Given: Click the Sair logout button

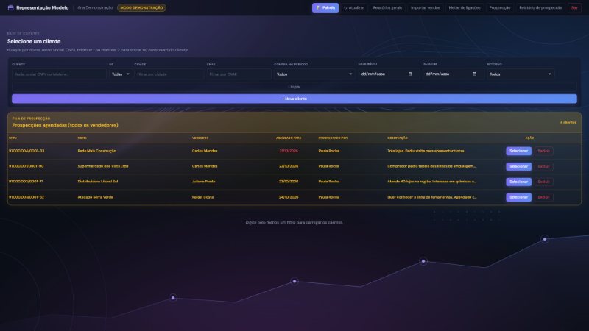Looking at the screenshot, I should coord(574,7).
